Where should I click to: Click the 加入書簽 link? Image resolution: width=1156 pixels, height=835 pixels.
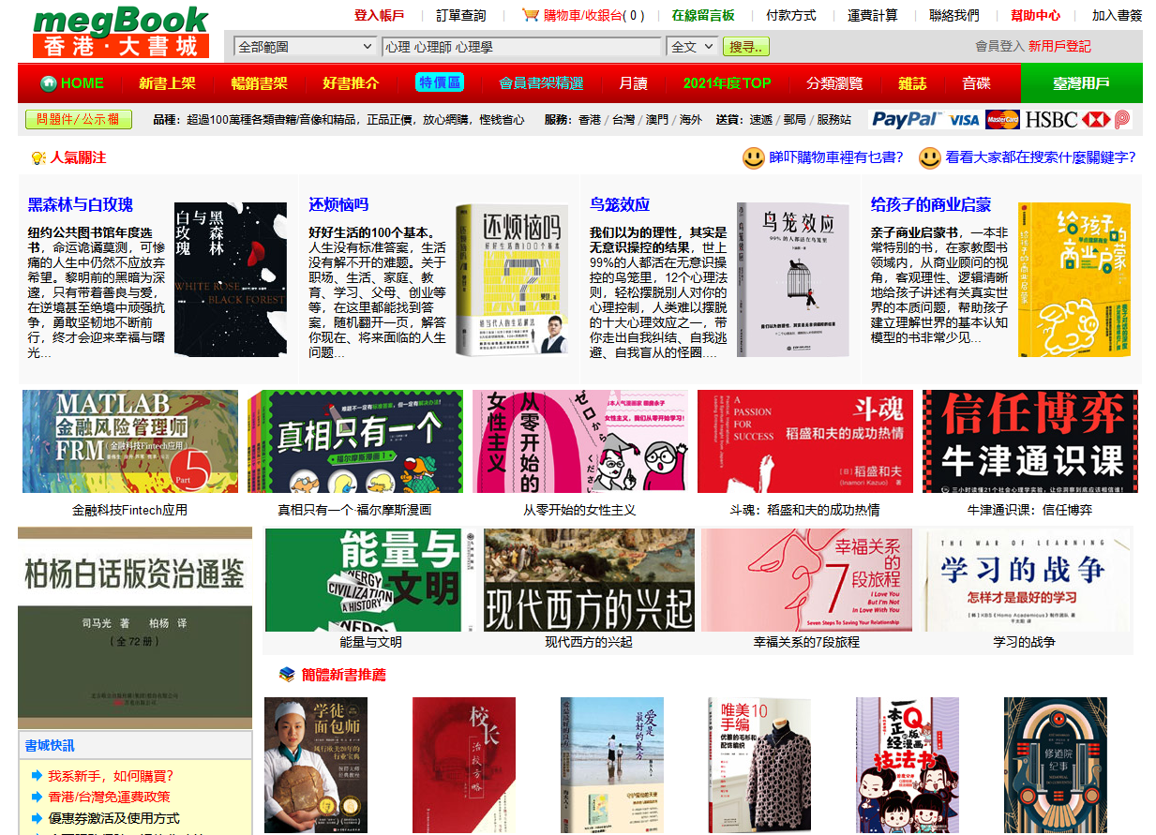[x=1118, y=15]
